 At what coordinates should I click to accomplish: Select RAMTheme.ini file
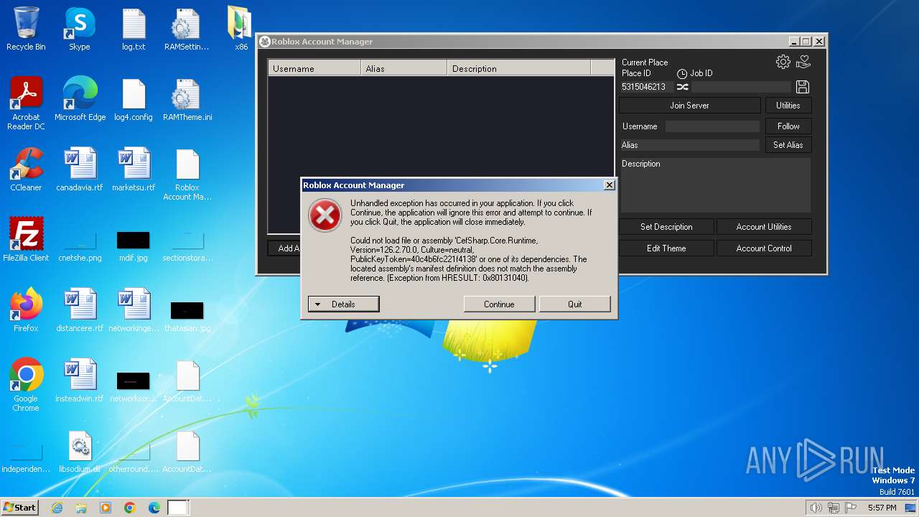tap(187, 100)
